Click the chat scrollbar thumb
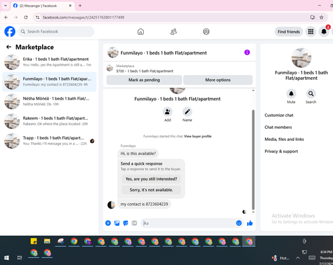This screenshot has height=265, width=333. [253, 159]
